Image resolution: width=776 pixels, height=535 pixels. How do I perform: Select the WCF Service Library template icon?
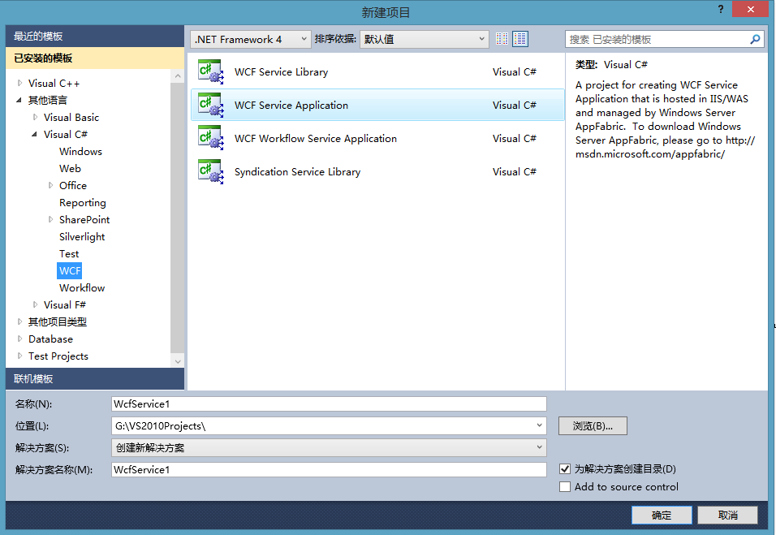(x=211, y=72)
